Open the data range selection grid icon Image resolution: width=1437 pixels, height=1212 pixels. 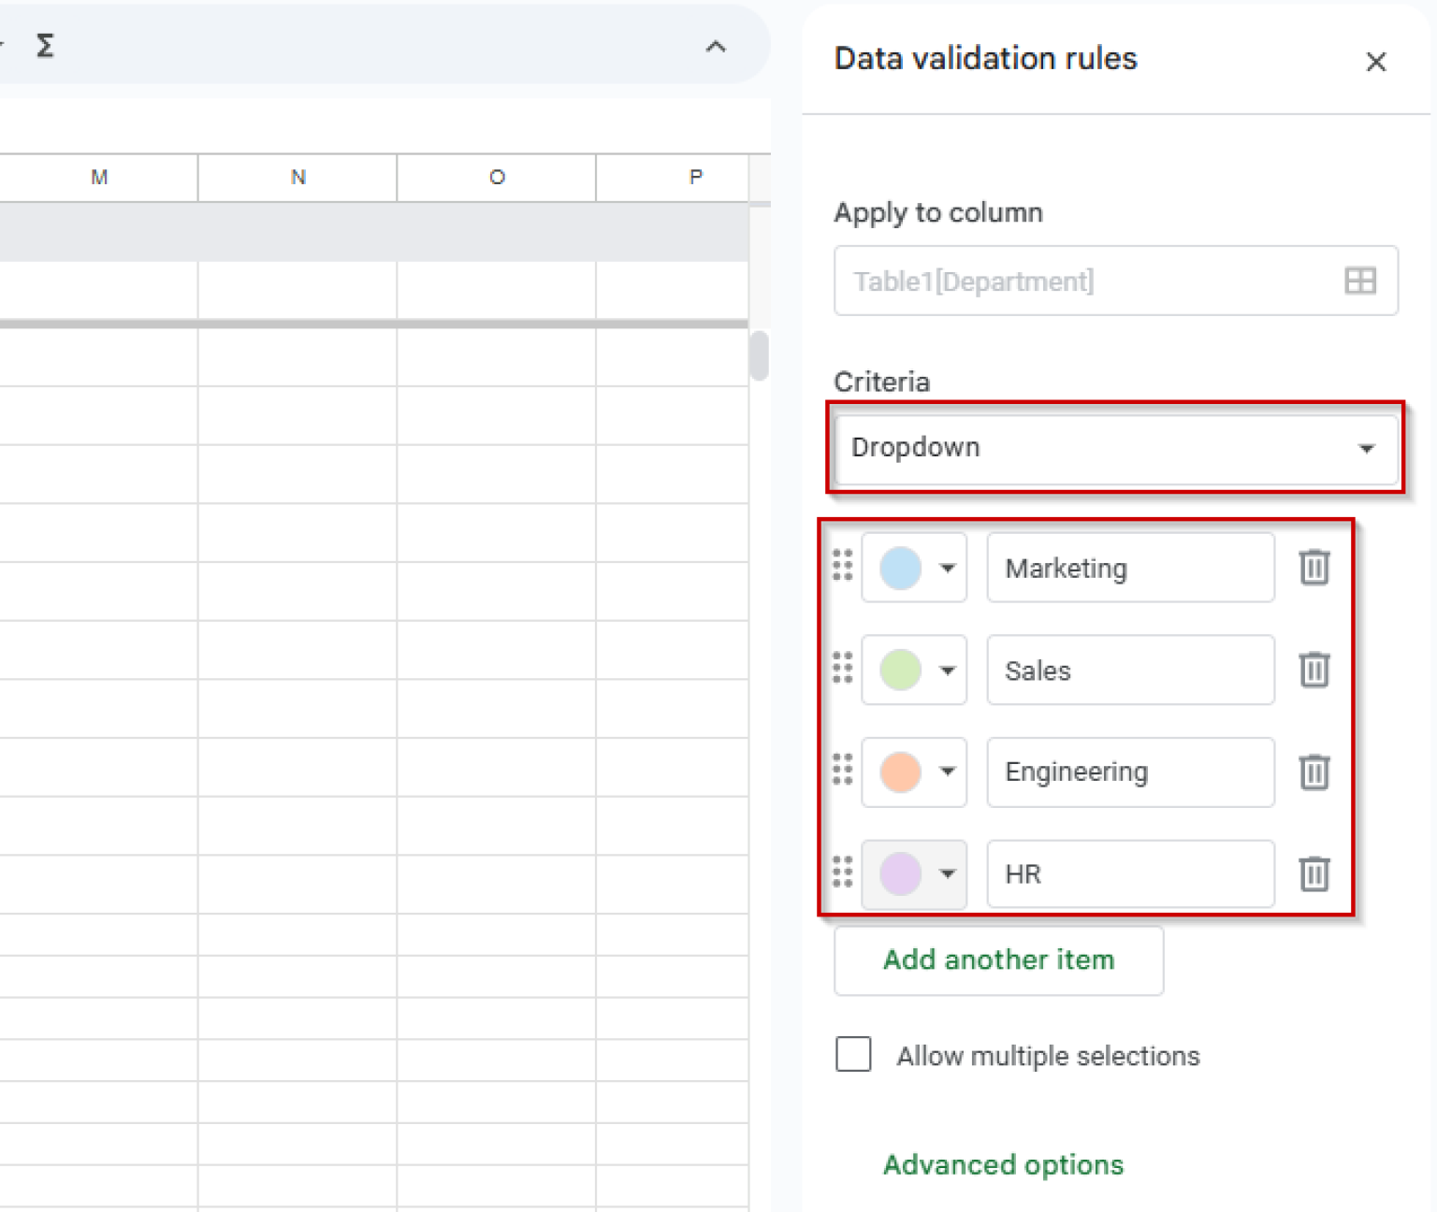coord(1359,280)
